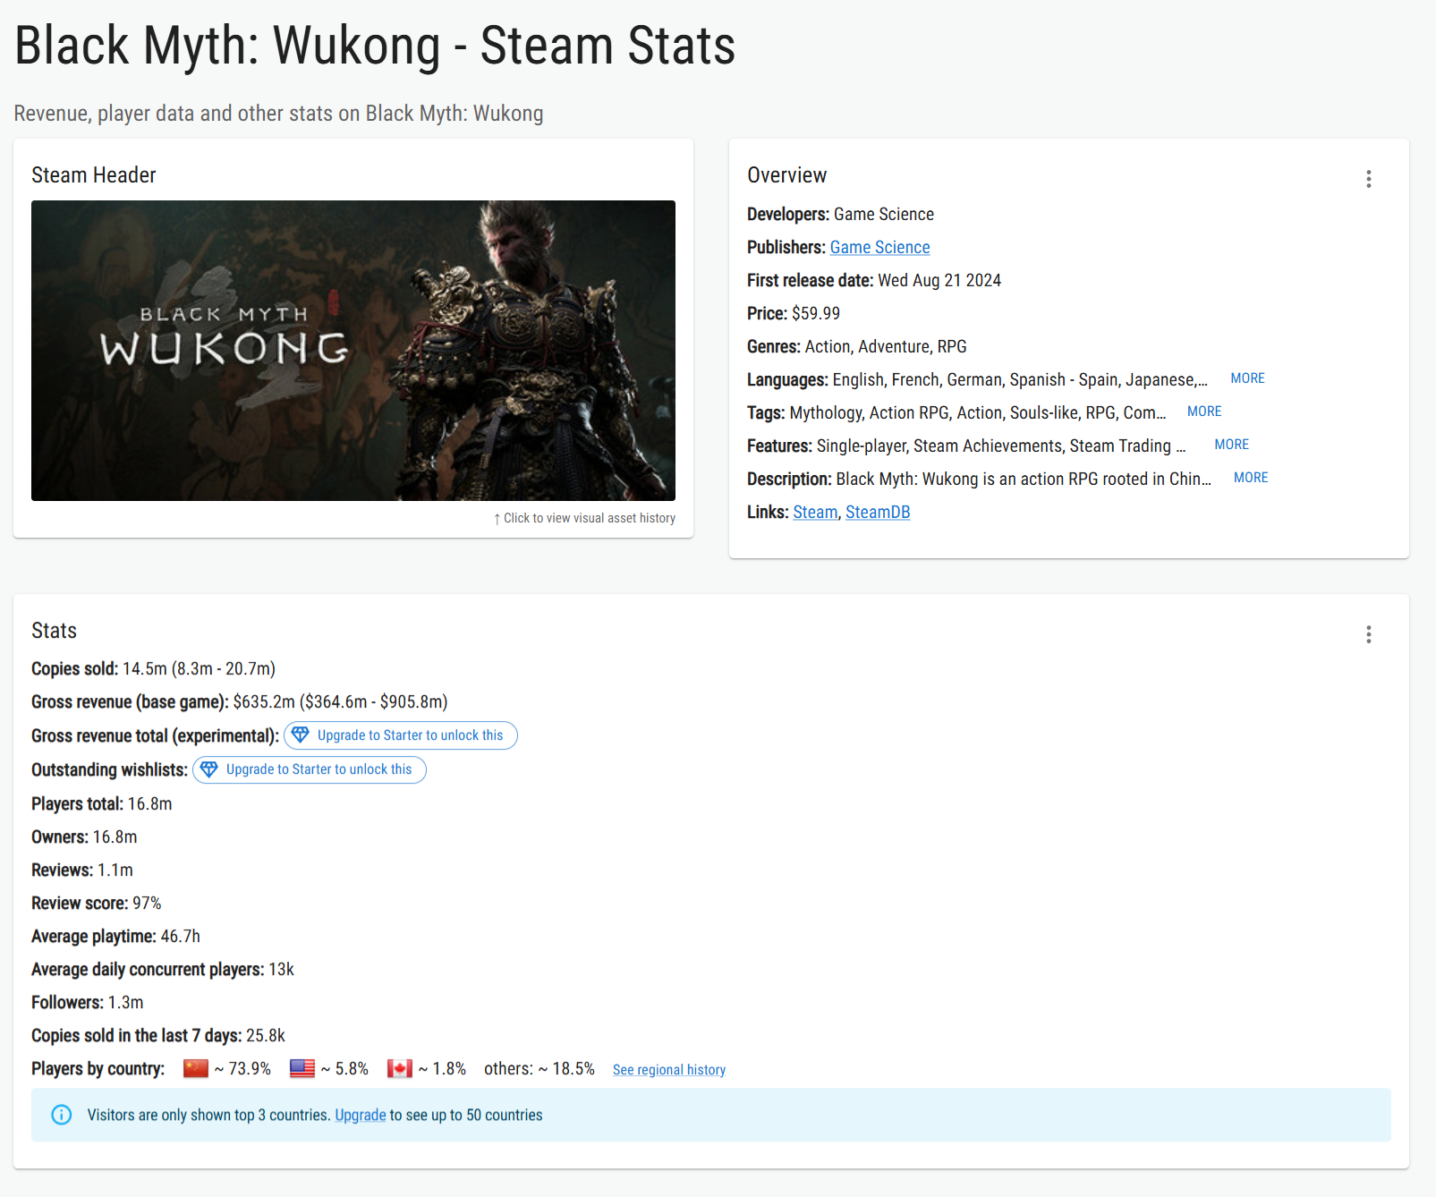Click the Reviews value 1.1m
The height and width of the screenshot is (1197, 1436).
pos(115,870)
